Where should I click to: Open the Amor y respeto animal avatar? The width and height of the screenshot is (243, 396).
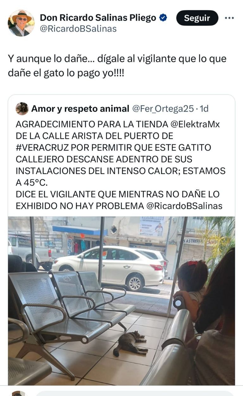(22, 109)
